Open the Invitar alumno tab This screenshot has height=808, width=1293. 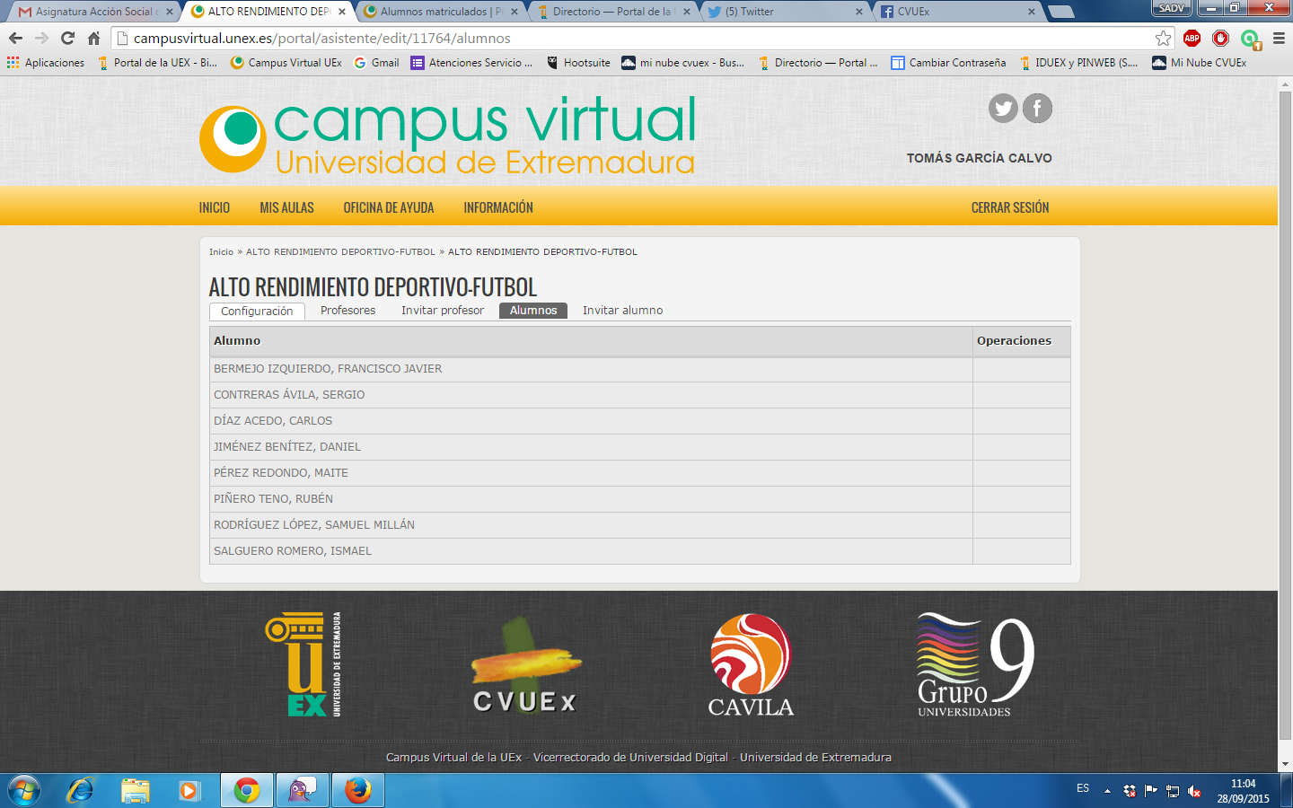pos(622,311)
